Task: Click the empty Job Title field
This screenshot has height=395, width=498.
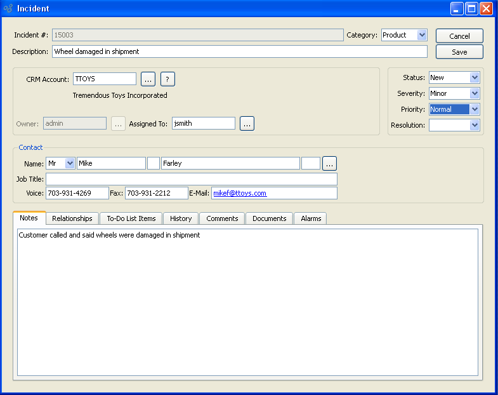Action: (192, 179)
